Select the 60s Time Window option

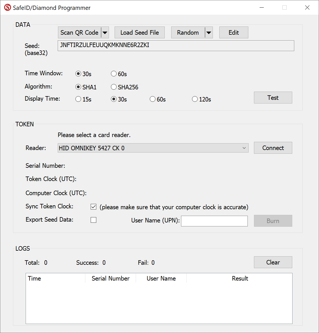click(114, 74)
